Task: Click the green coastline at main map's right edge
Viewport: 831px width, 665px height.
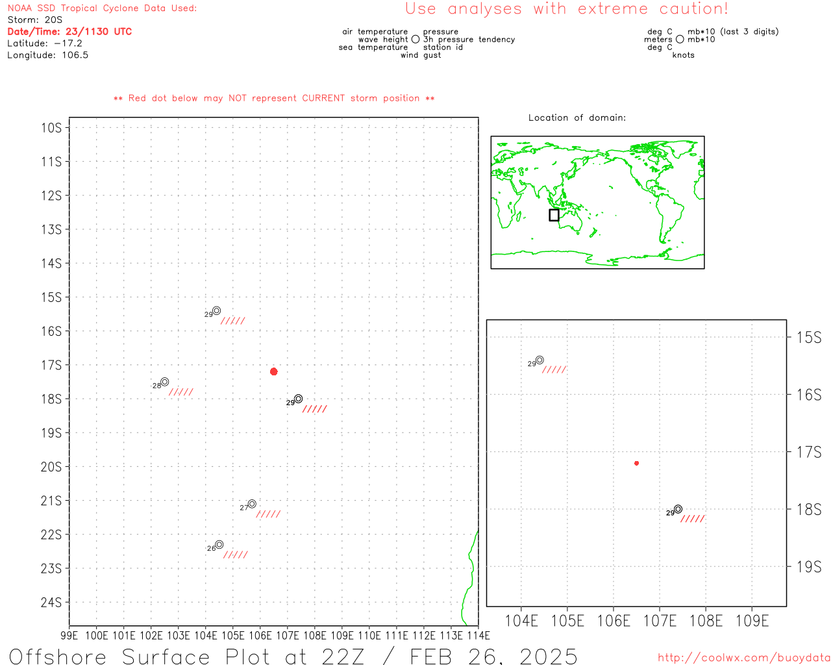Action: pos(470,578)
